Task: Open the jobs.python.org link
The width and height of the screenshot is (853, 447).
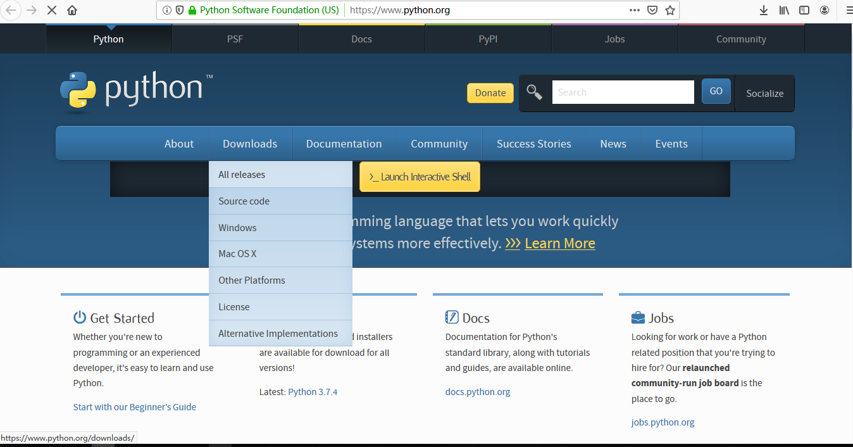Action: pos(663,422)
